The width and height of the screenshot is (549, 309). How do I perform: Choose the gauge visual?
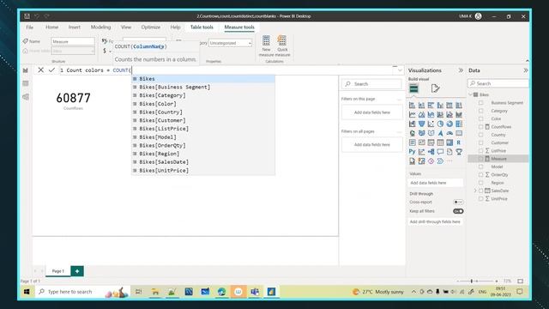(449, 133)
